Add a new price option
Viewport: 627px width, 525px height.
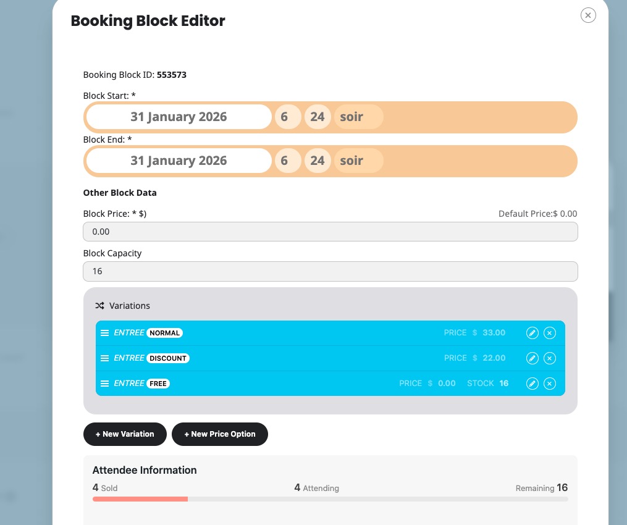click(x=219, y=434)
